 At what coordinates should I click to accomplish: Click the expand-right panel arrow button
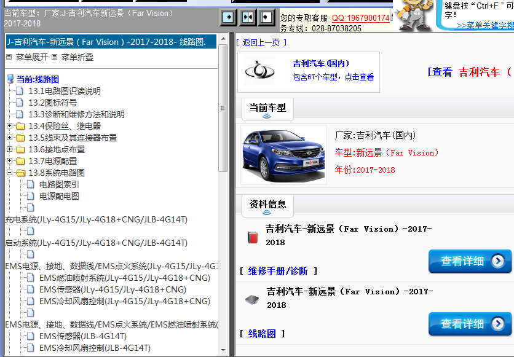click(x=228, y=17)
